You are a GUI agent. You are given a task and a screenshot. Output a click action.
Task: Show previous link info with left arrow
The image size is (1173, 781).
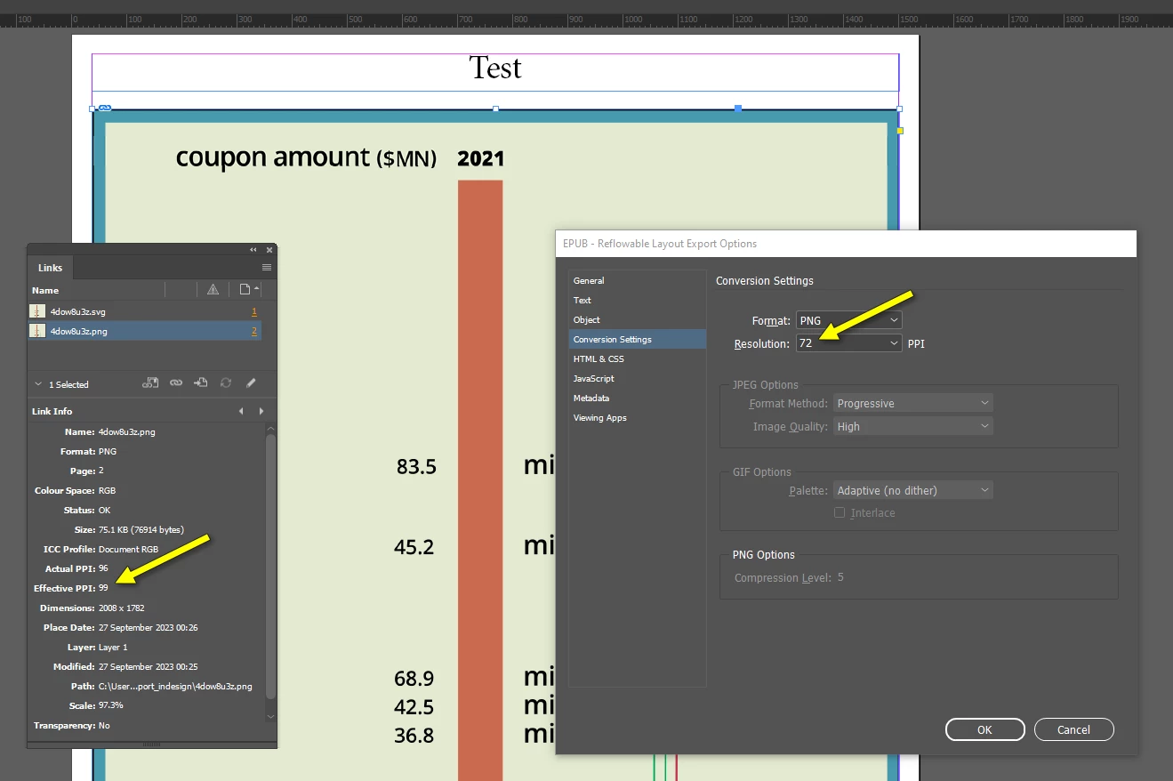(241, 411)
